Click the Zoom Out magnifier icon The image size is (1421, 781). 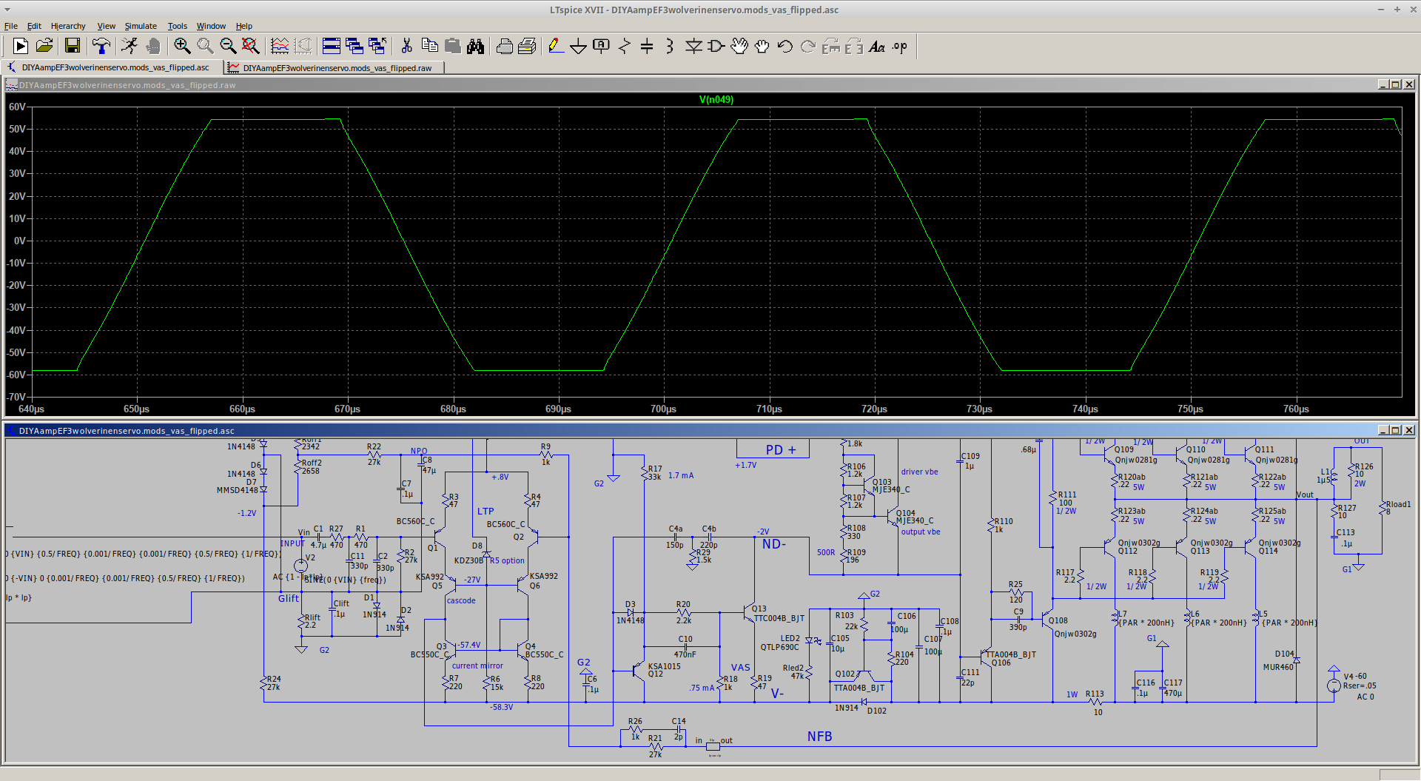228,46
